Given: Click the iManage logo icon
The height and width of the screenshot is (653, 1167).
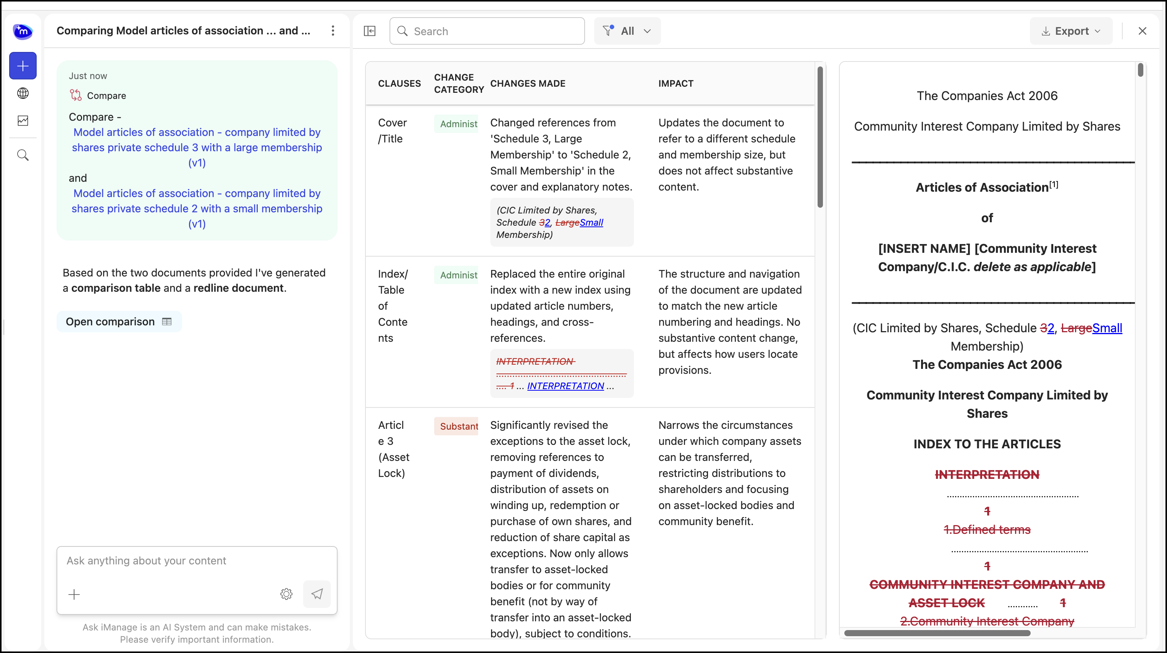Looking at the screenshot, I should pos(23,31).
